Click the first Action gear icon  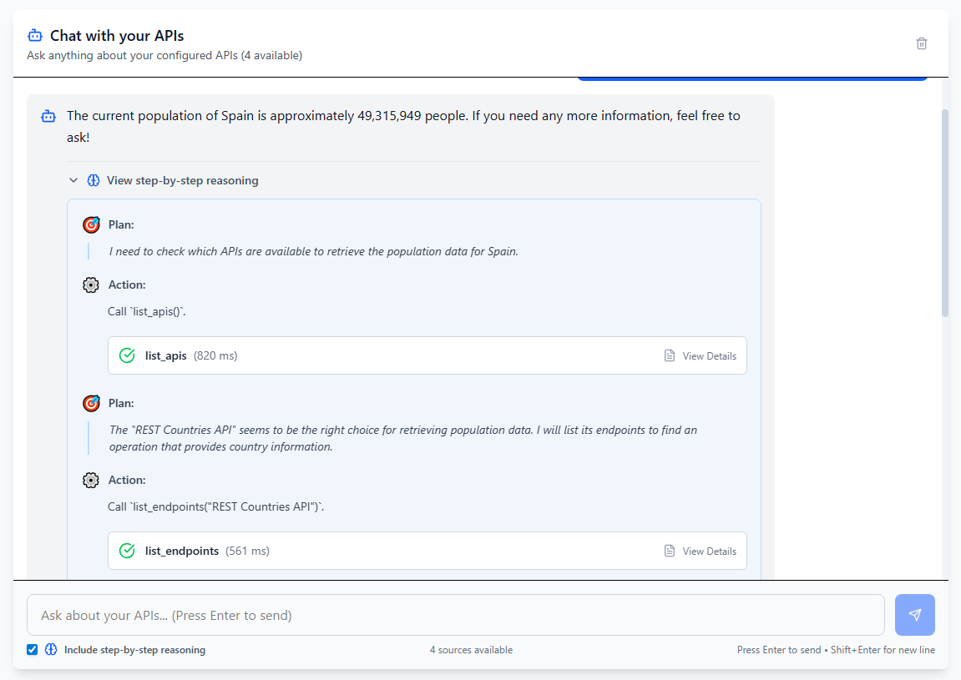(91, 285)
